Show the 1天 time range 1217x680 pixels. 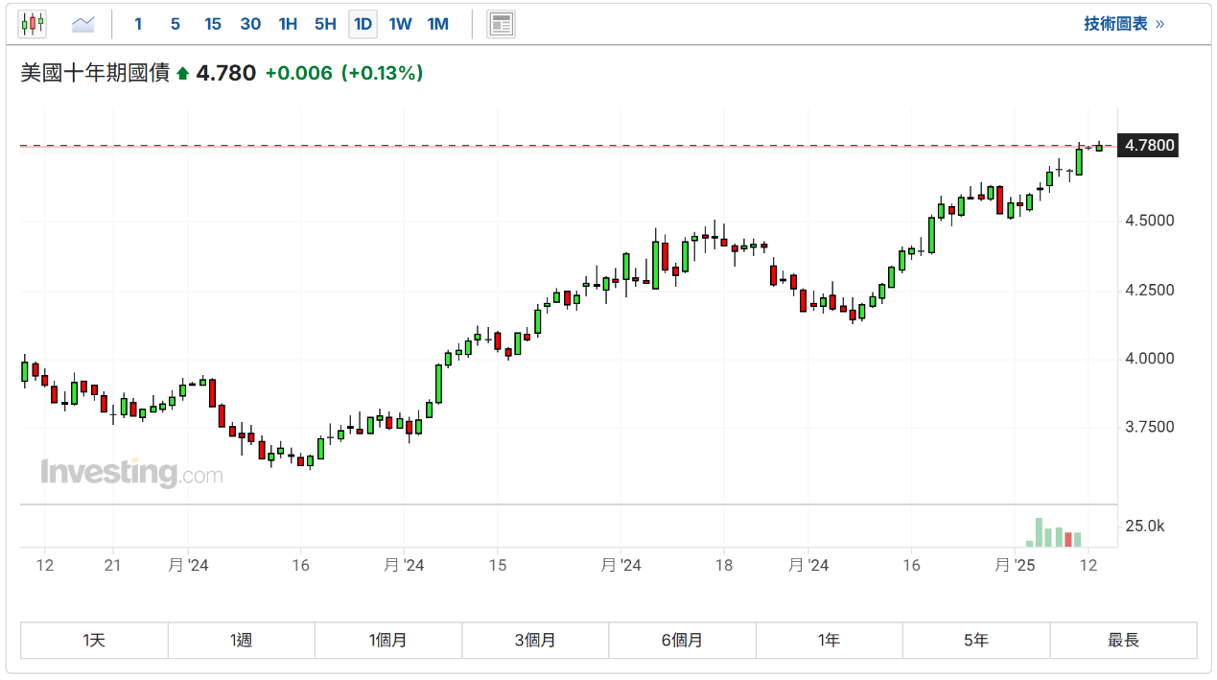[x=94, y=640]
